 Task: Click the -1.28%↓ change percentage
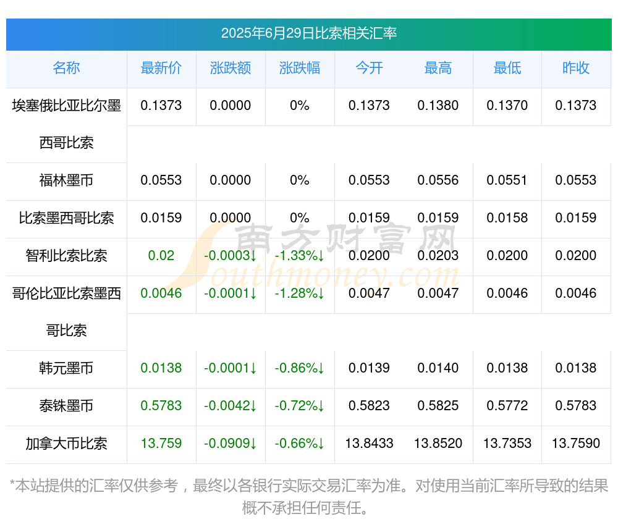(300, 293)
